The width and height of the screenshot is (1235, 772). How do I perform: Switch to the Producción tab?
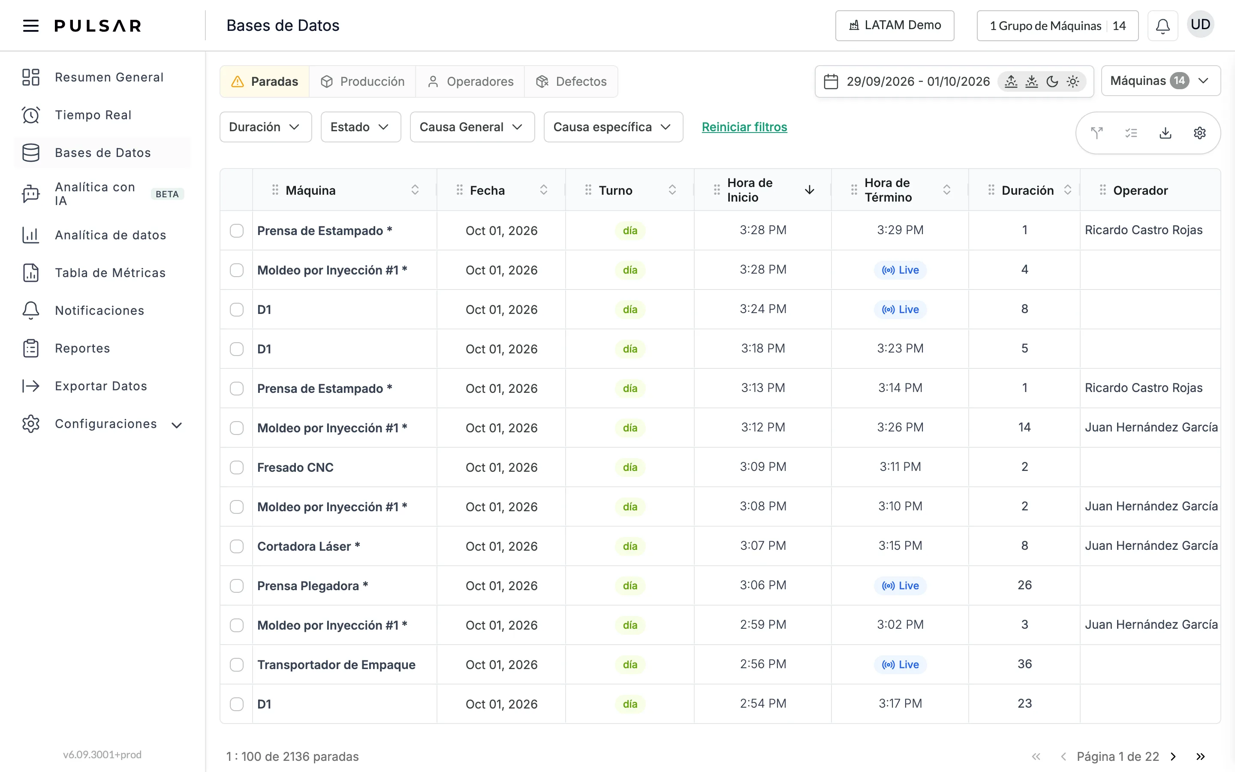click(362, 81)
